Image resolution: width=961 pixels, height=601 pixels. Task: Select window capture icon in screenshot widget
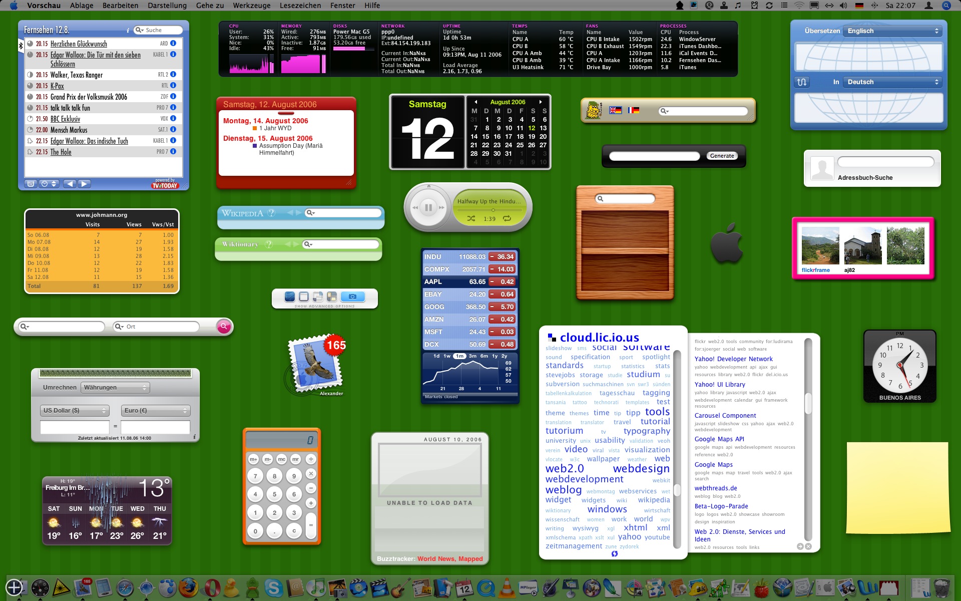(x=304, y=296)
